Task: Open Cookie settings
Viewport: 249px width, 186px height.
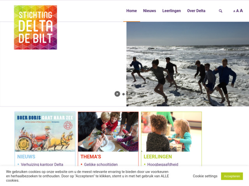Action: (x=205, y=176)
